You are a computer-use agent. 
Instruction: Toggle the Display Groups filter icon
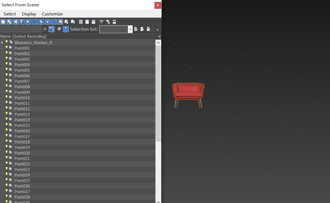(41, 22)
